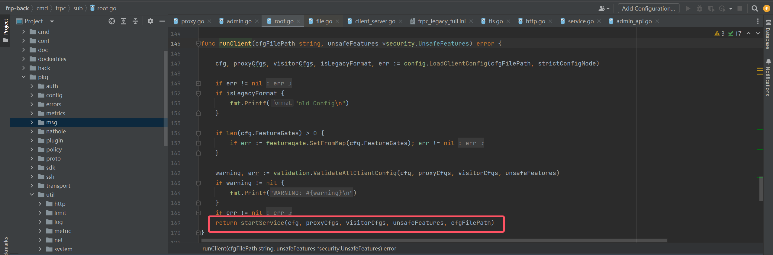The width and height of the screenshot is (773, 255).
Task: Click the startService call on line 169
Action: [x=262, y=223]
